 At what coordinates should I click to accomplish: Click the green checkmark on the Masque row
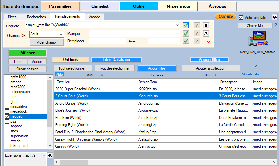click(x=186, y=33)
